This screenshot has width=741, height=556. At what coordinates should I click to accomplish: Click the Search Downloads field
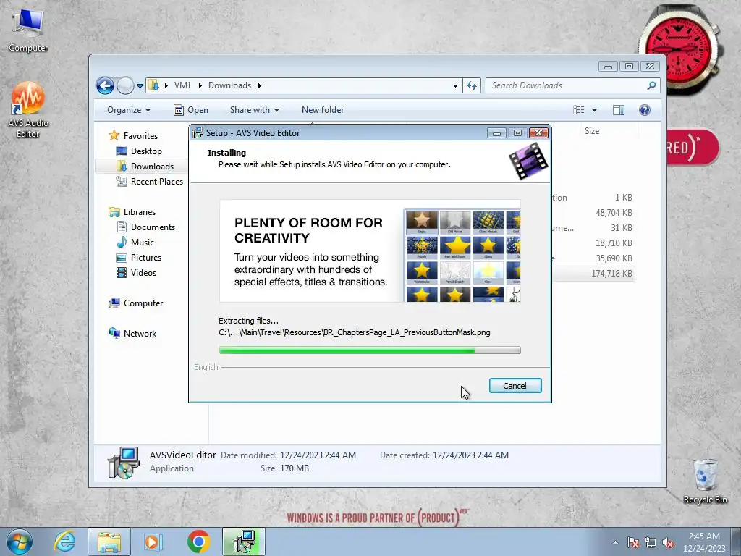566,85
